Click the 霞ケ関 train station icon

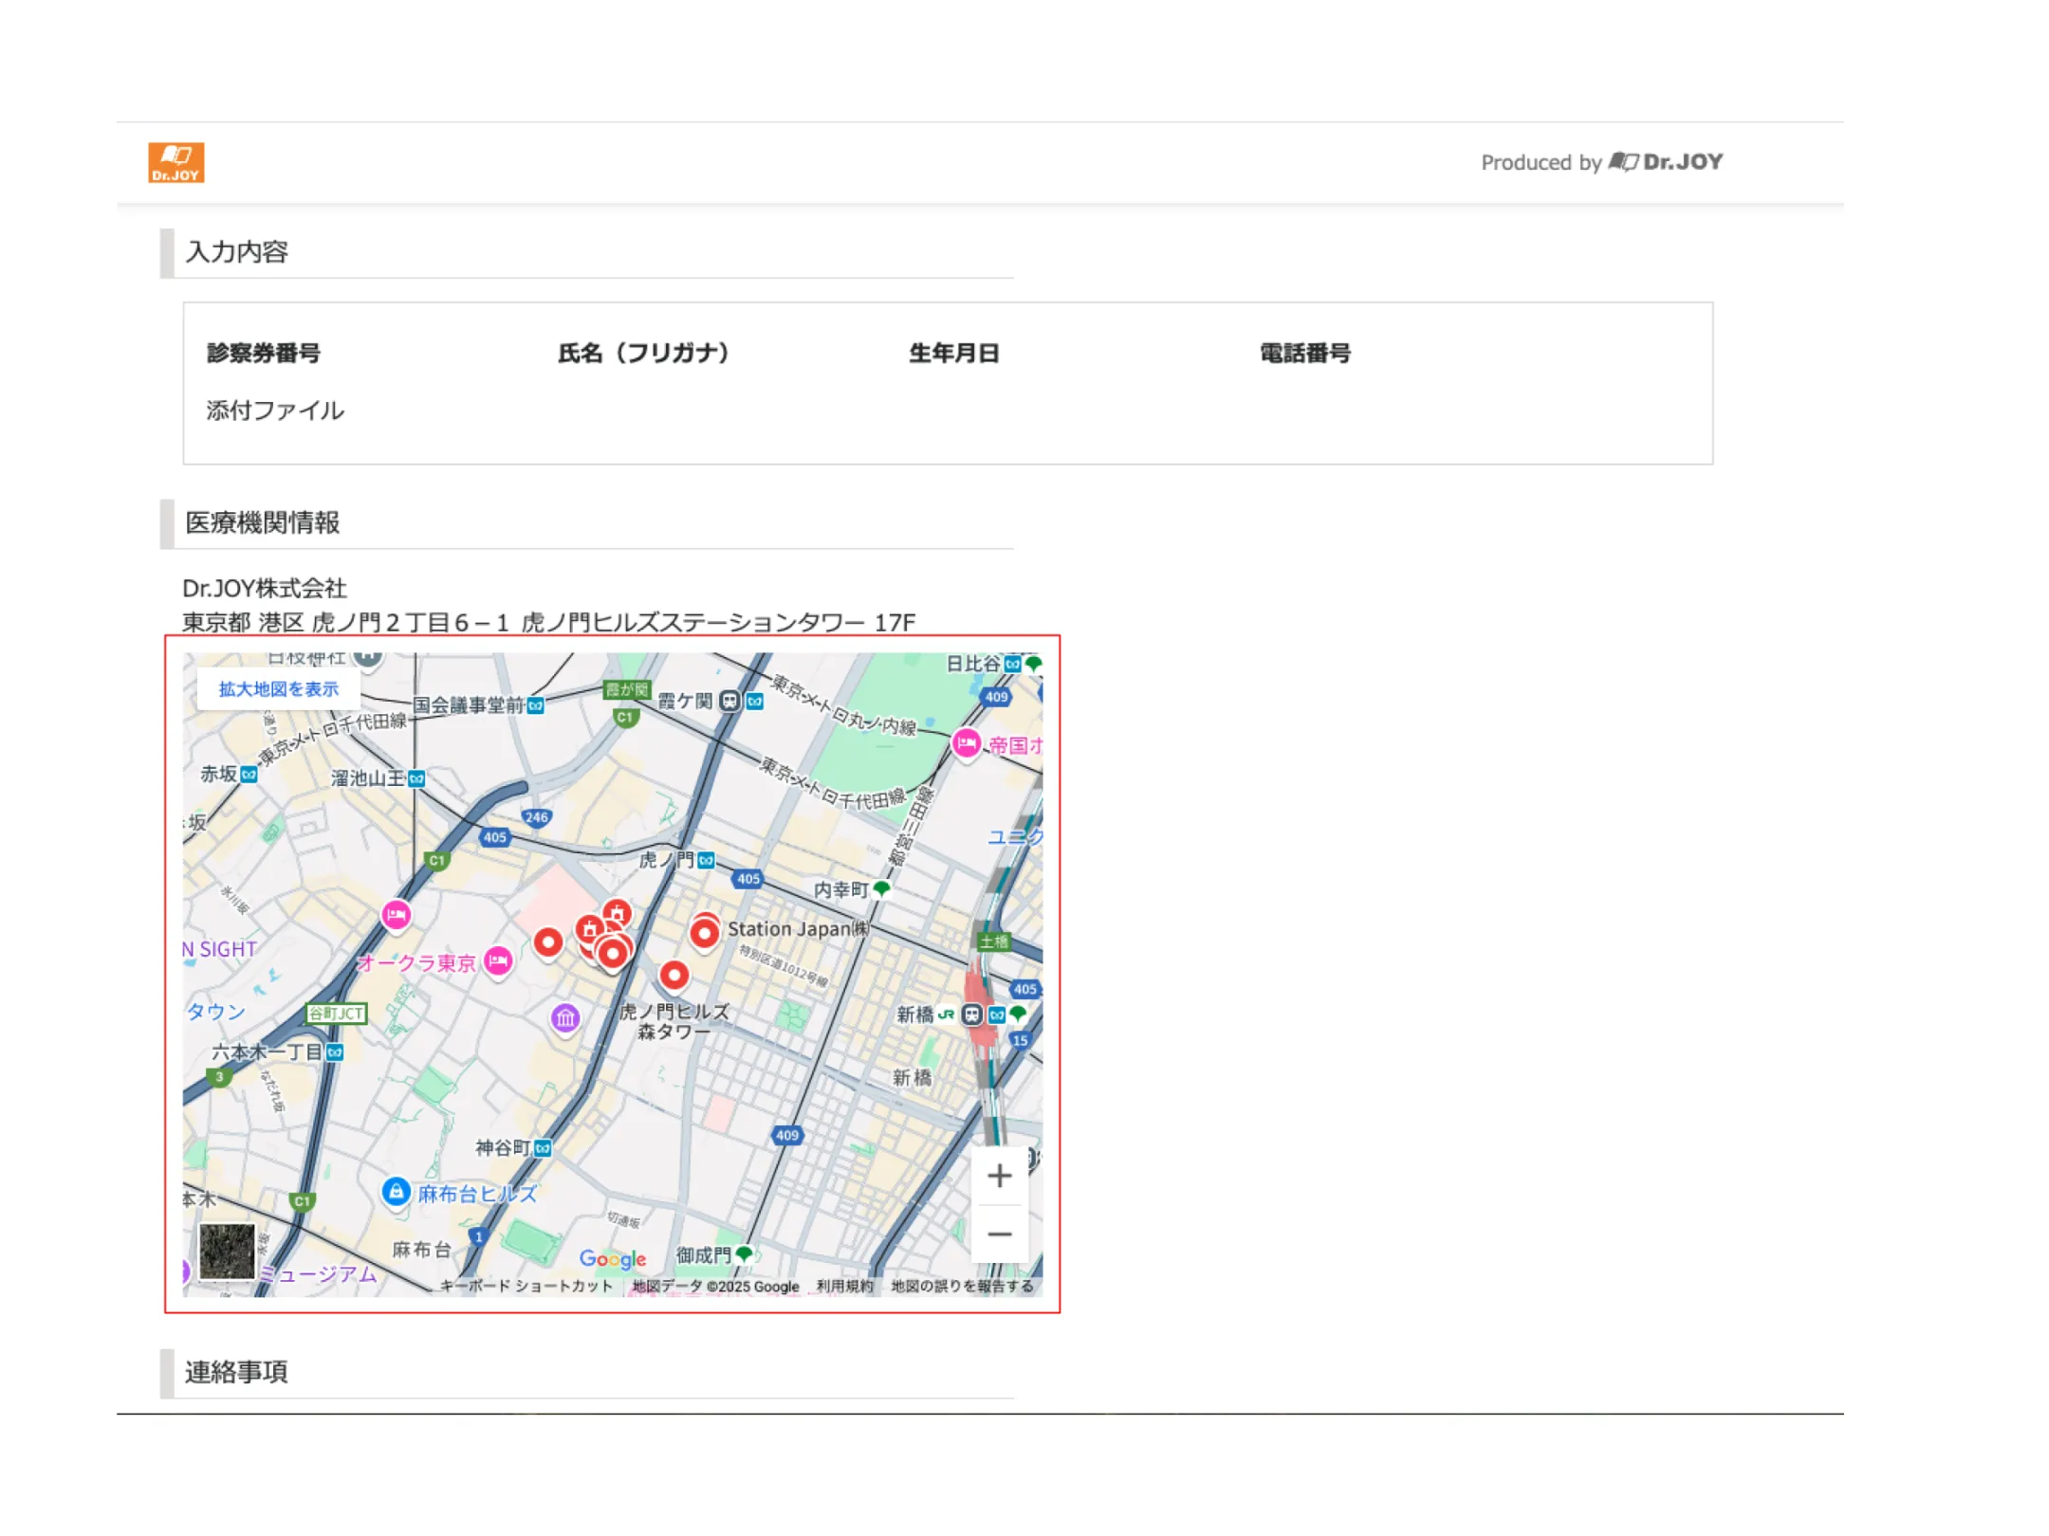coord(729,701)
